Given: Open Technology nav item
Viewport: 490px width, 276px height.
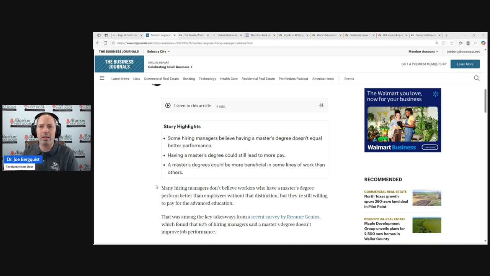Looking at the screenshot, I should 207,79.
